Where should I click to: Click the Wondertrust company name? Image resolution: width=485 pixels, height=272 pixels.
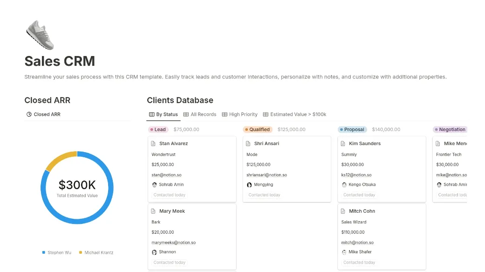(x=164, y=154)
